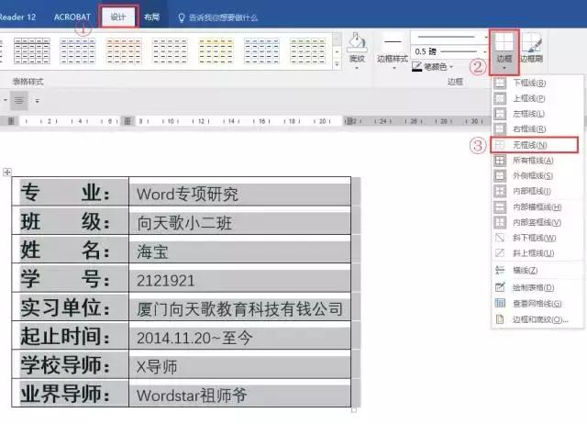Image resolution: width=587 pixels, height=424 pixels.
Task: Open the 设计 ribbon tab
Action: (x=118, y=17)
